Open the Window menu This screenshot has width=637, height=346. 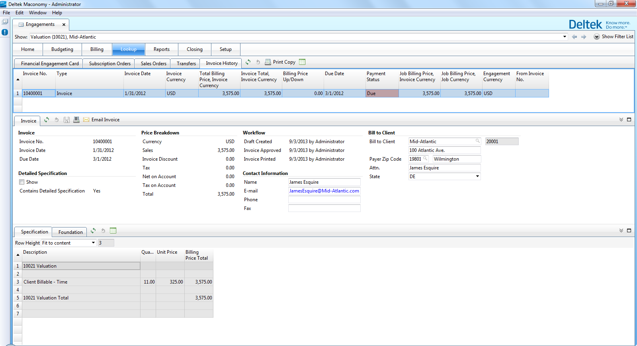(37, 13)
